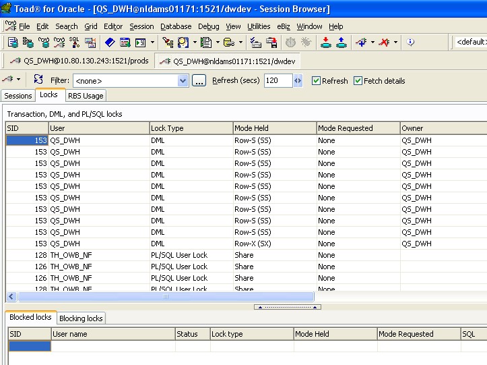487x365 pixels.
Task: Switch to the RBS Usage tab
Action: [86, 96]
